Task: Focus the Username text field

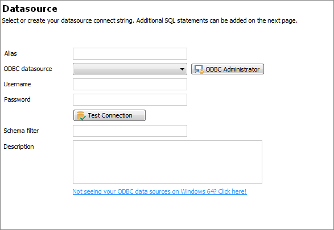Action: pos(130,85)
